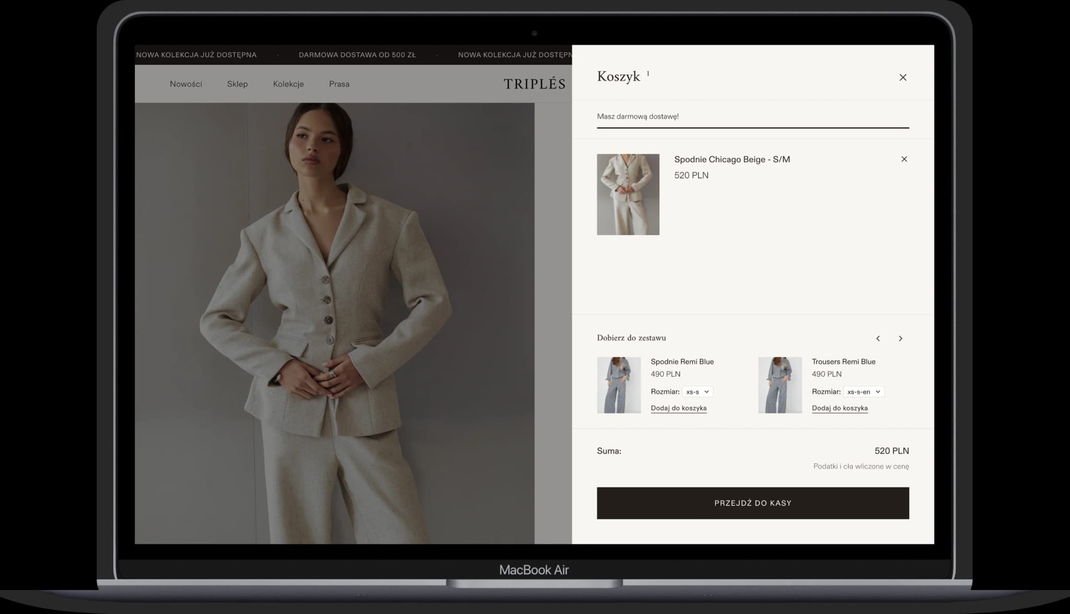Image resolution: width=1070 pixels, height=614 pixels.
Task: Open the size dropdown for Trousers Remi Blue
Action: click(x=863, y=392)
